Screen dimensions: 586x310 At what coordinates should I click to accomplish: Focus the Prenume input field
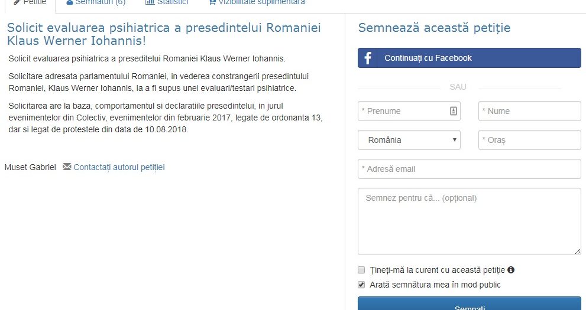403,111
